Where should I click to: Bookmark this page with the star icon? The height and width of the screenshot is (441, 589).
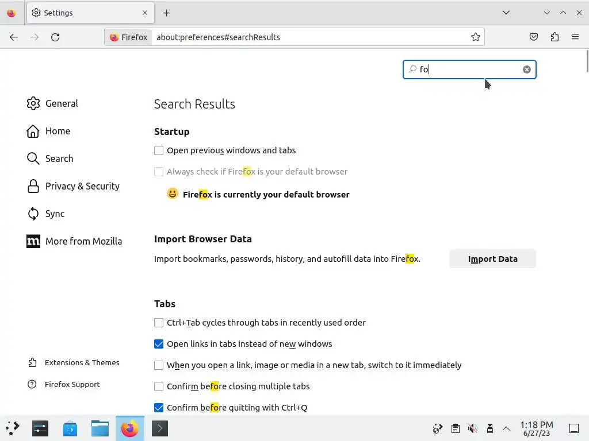476,37
